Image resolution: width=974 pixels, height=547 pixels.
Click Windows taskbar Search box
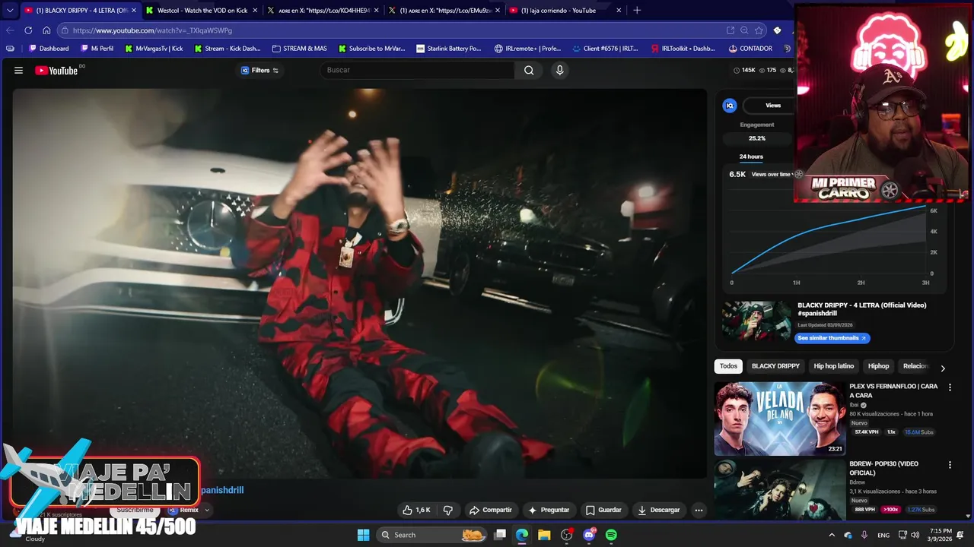(x=432, y=535)
